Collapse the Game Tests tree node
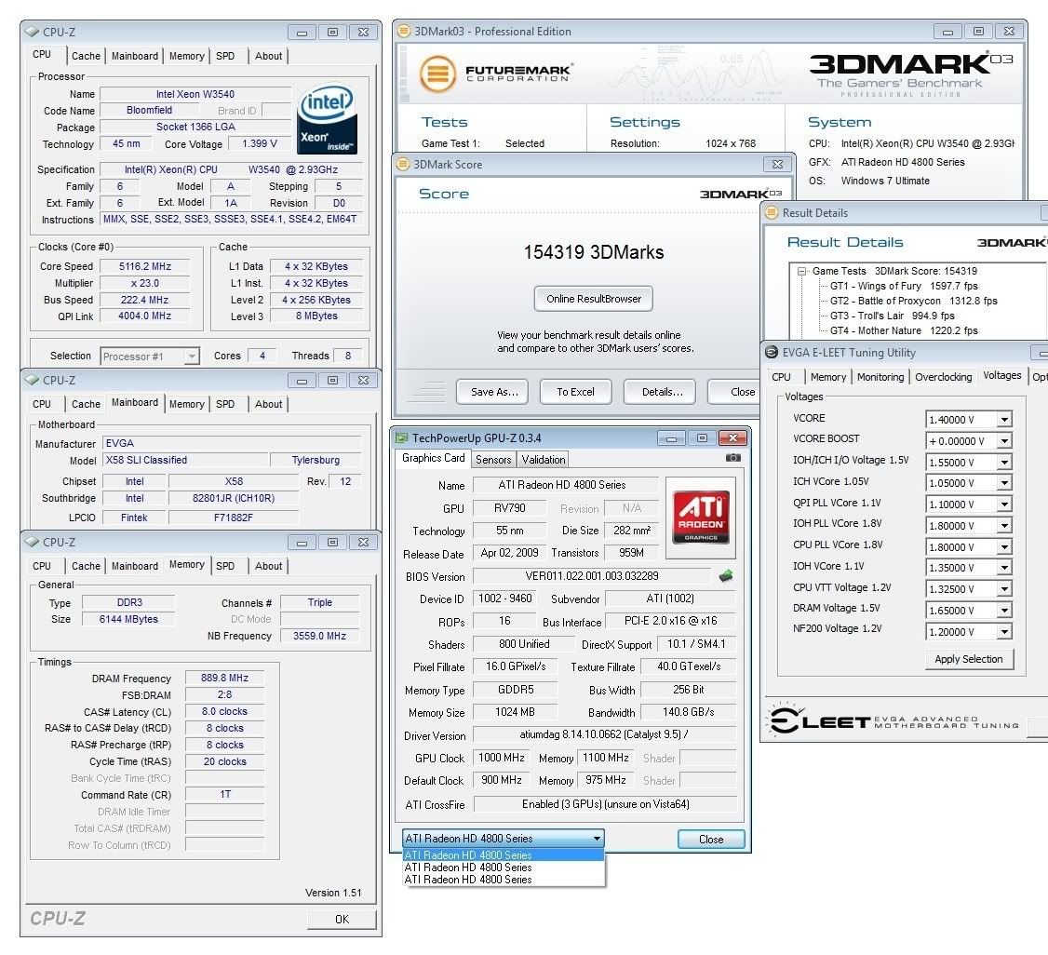 pos(800,271)
